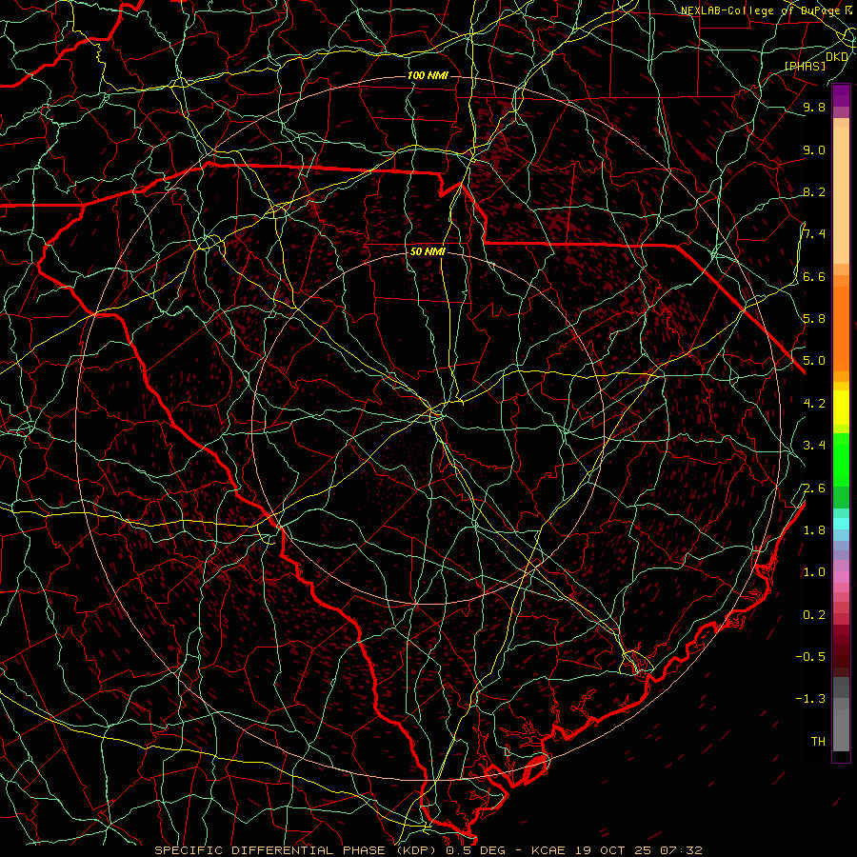The width and height of the screenshot is (857, 857).
Task: Click the yellow band of the color scale
Action: click(x=841, y=408)
